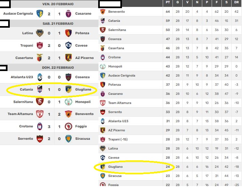This screenshot has width=242, height=188.
Task: Click the Crotone crest in the results list
Action: click(x=40, y=126)
